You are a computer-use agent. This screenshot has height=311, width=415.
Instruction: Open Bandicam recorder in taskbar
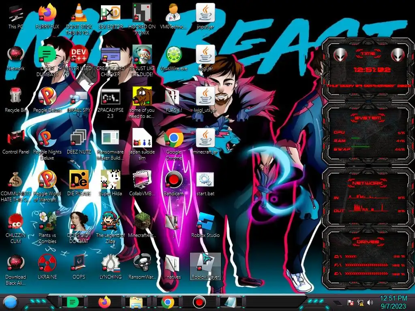(x=199, y=302)
